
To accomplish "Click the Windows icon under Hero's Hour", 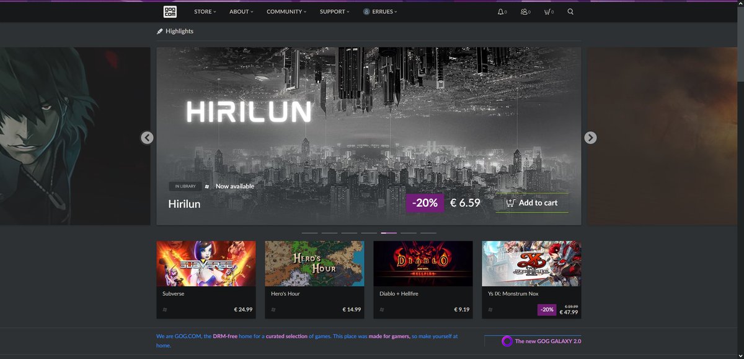I will click(x=274, y=309).
